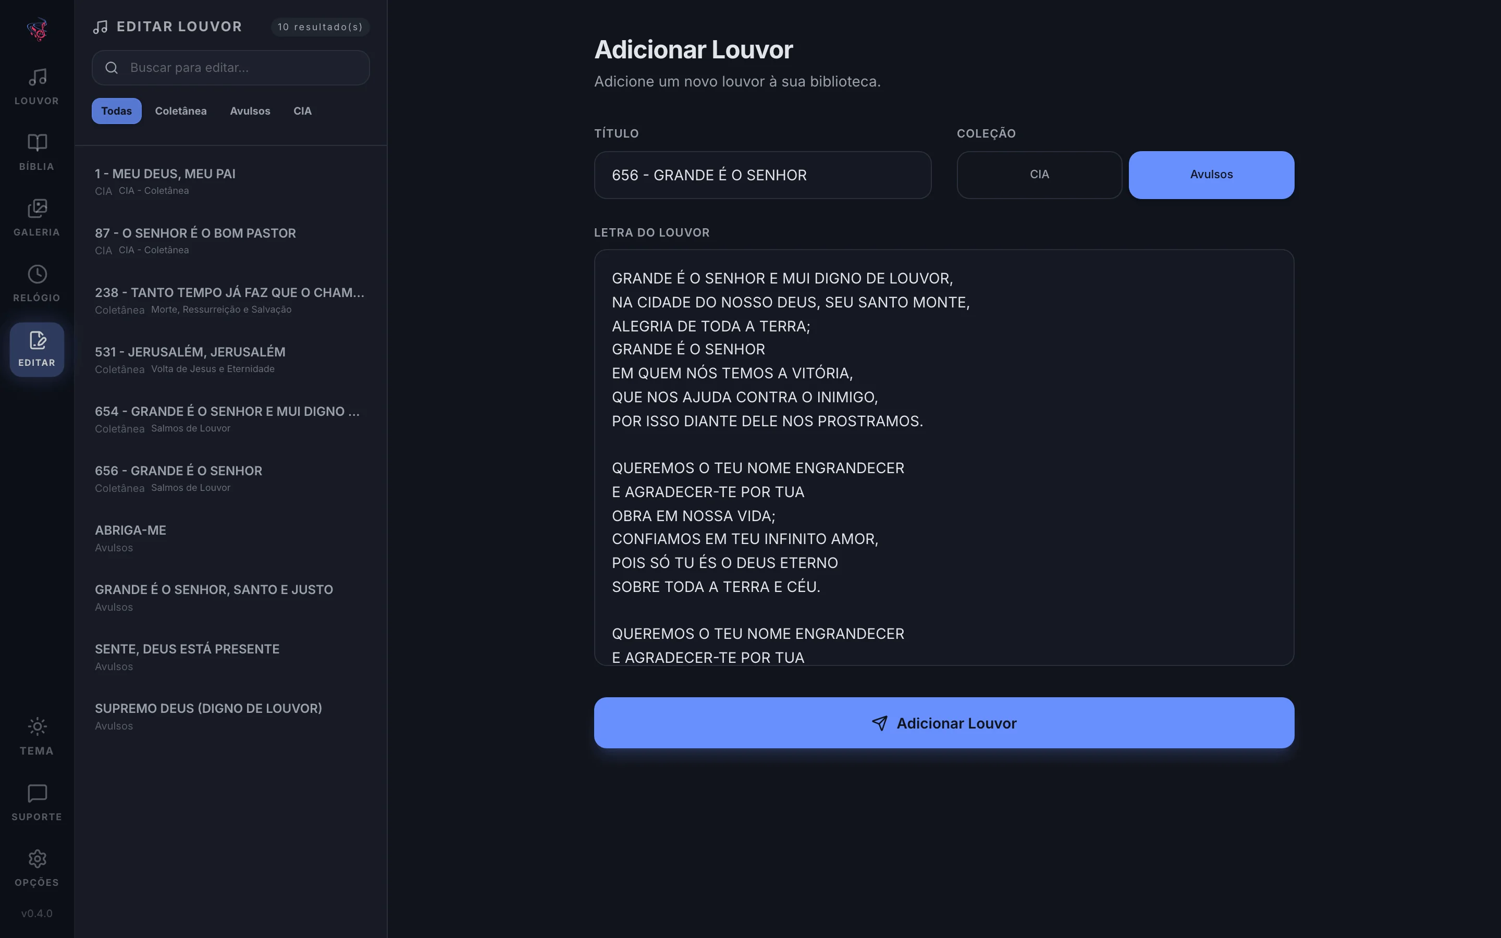Viewport: 1501px width, 938px height.
Task: Open Suporte chat section
Action: 36,803
